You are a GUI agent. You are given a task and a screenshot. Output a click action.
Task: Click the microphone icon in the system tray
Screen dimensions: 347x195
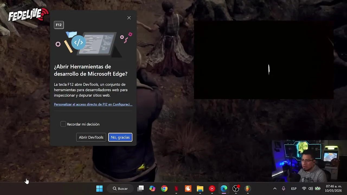(x=284, y=188)
